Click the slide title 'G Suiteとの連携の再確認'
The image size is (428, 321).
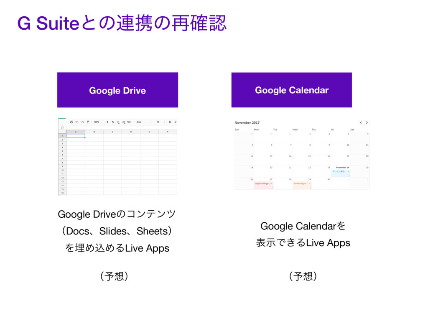pyautogui.click(x=122, y=23)
